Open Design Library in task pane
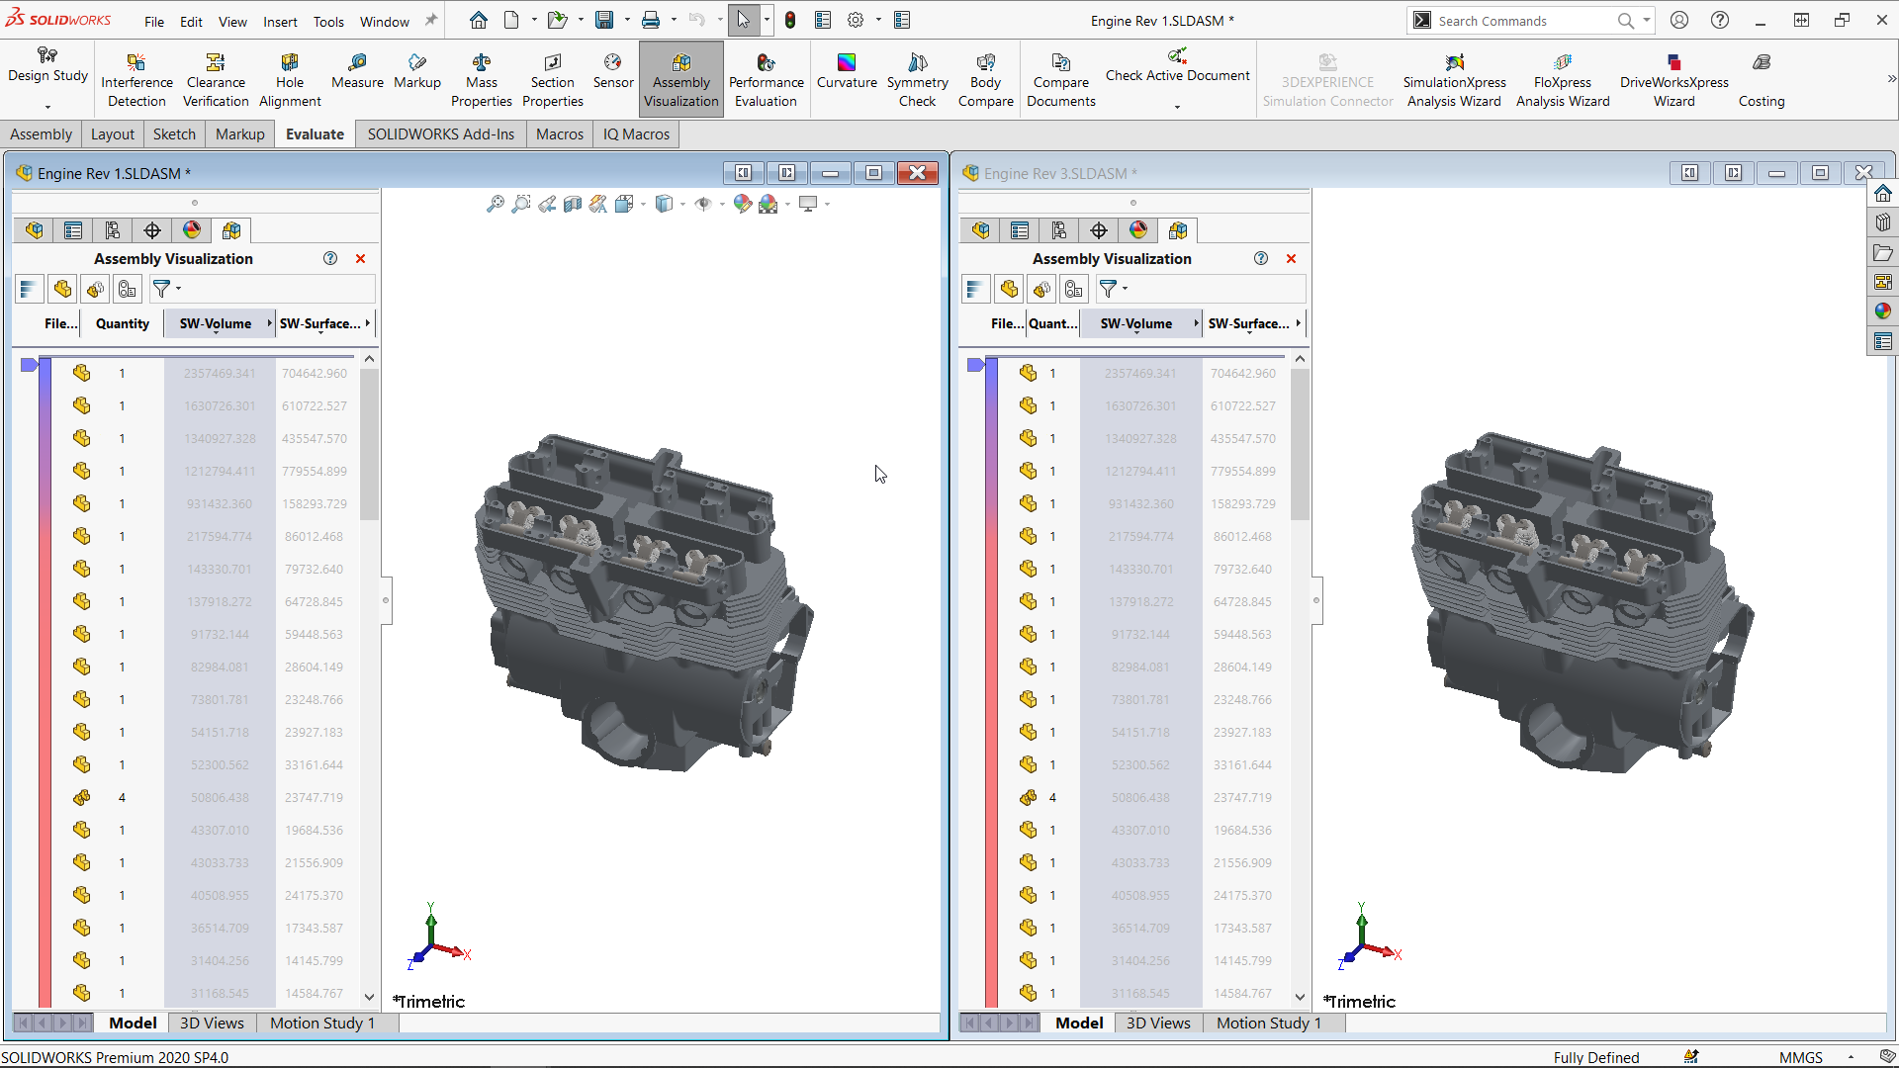Viewport: 1899px width, 1068px height. point(1883,223)
